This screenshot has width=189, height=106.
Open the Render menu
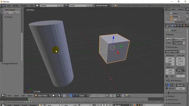(15, 6)
